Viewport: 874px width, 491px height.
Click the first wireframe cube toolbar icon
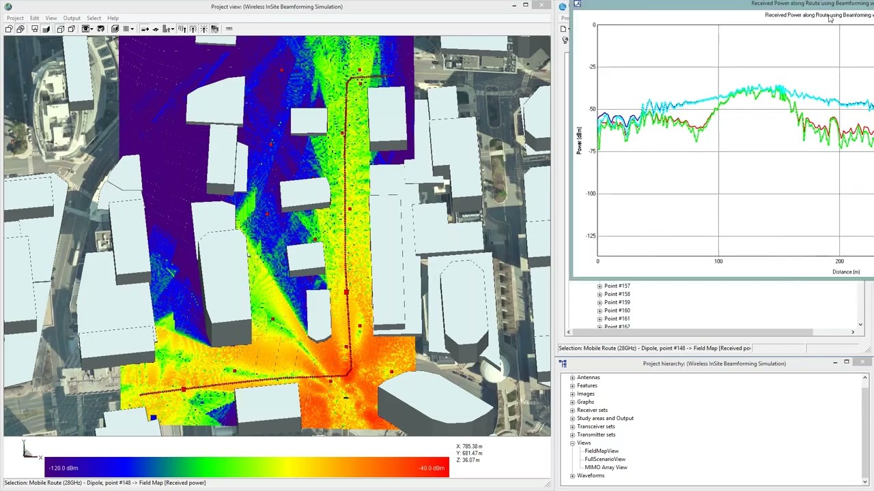pos(61,29)
